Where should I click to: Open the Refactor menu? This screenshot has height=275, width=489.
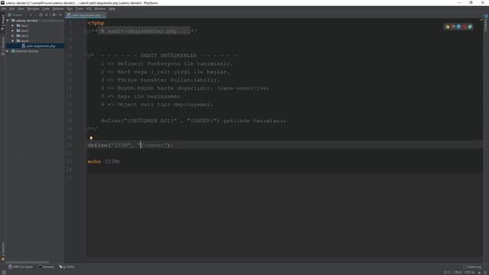tap(58, 9)
